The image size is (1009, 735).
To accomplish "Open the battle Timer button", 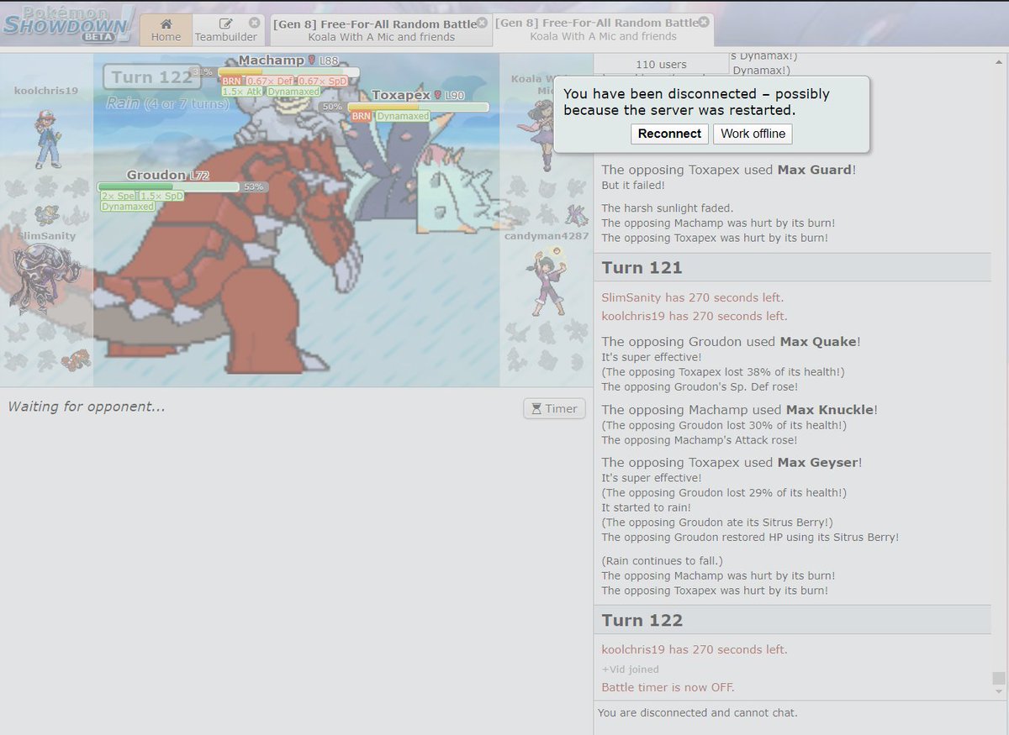I will pyautogui.click(x=554, y=408).
